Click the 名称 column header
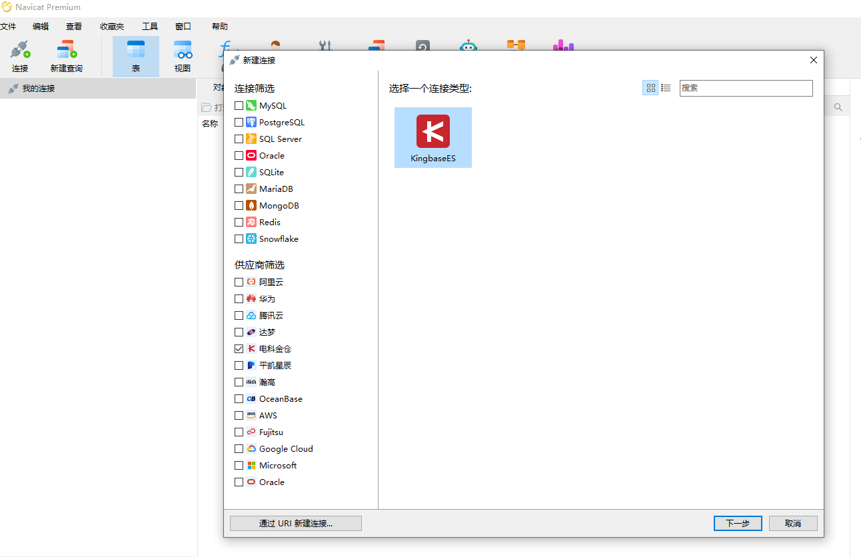This screenshot has height=557, width=861. coord(210,123)
